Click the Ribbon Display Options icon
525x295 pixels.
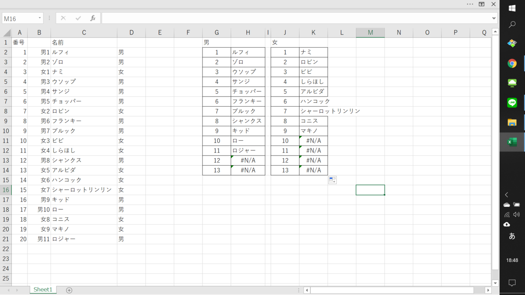point(482,4)
